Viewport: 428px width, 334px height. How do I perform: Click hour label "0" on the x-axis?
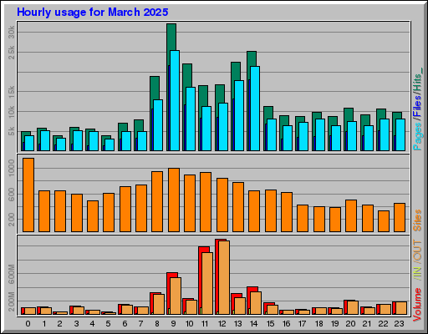click(28, 324)
